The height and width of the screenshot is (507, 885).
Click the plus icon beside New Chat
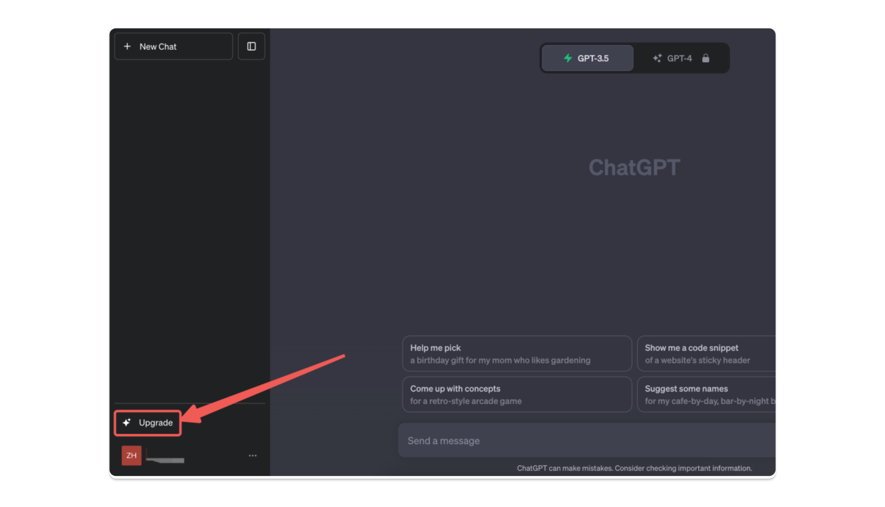[127, 47]
